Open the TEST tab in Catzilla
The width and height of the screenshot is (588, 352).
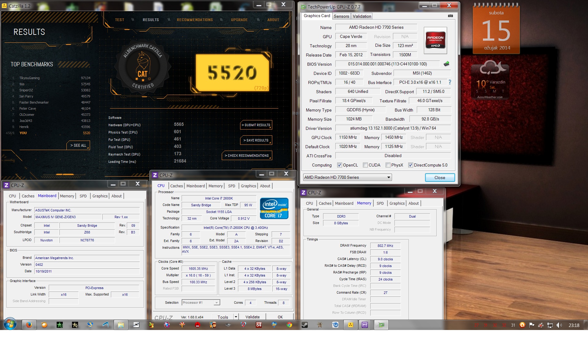coord(119,20)
